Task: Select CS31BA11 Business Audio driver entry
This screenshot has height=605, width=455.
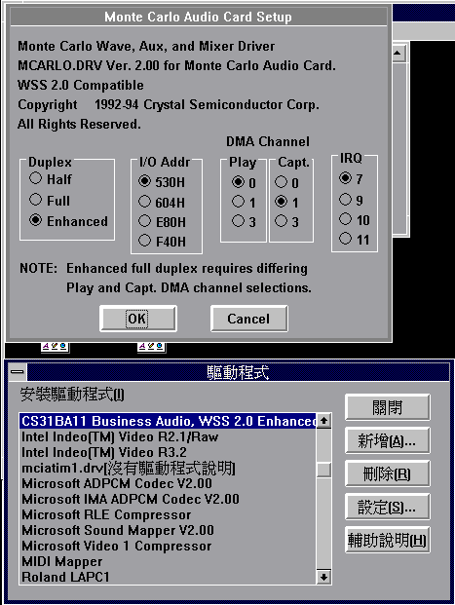Action: (x=168, y=421)
